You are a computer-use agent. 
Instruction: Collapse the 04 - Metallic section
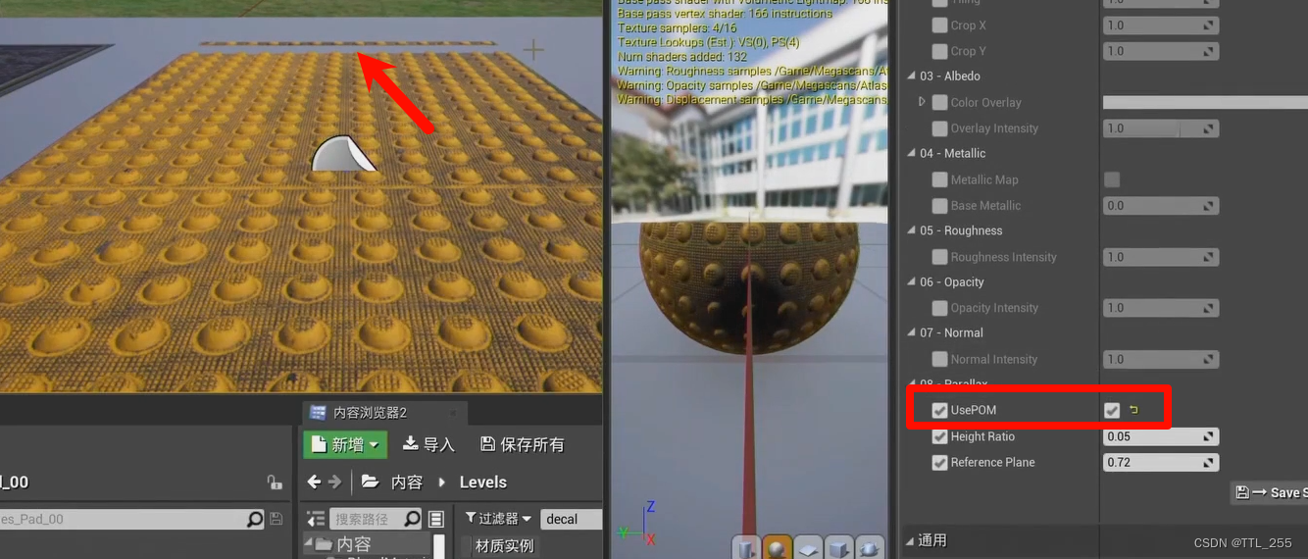click(x=911, y=154)
